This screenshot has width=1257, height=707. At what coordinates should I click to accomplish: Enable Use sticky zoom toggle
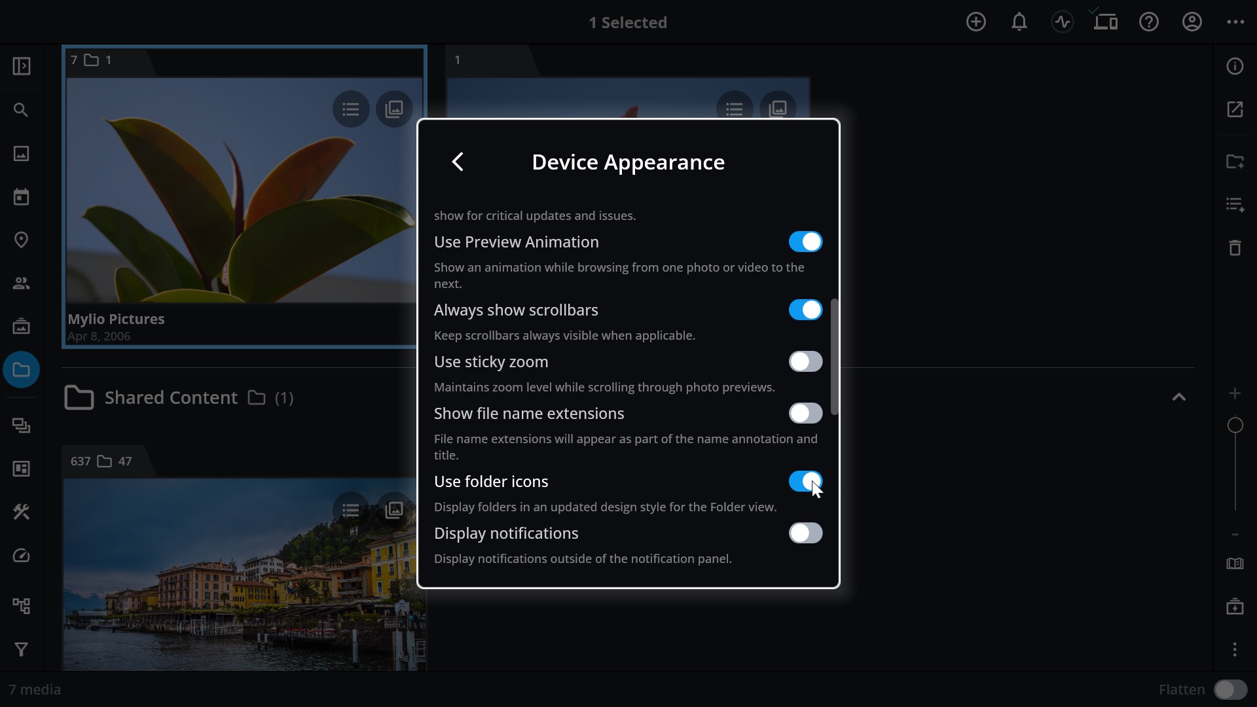tap(805, 361)
